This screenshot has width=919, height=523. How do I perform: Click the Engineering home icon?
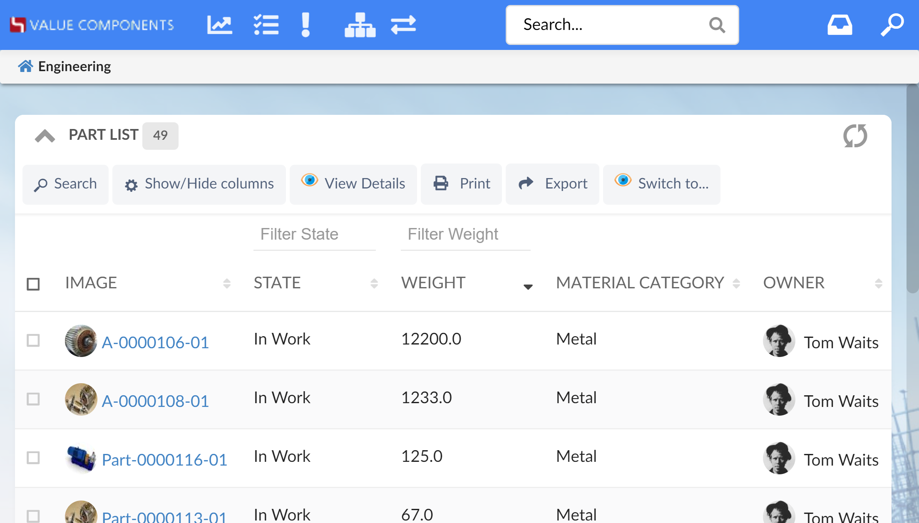(25, 66)
